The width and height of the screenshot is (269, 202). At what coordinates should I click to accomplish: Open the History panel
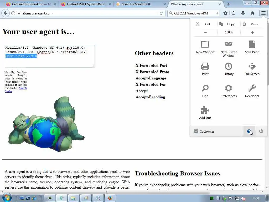229,69
